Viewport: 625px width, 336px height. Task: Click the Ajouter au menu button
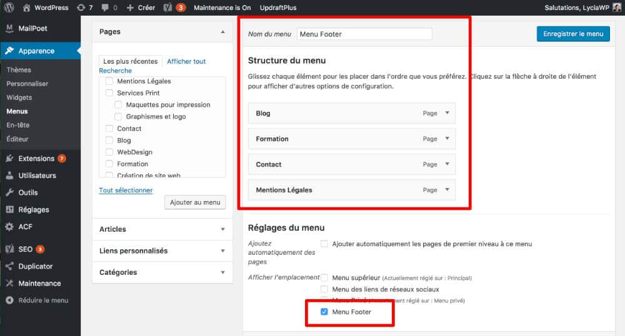(x=195, y=202)
